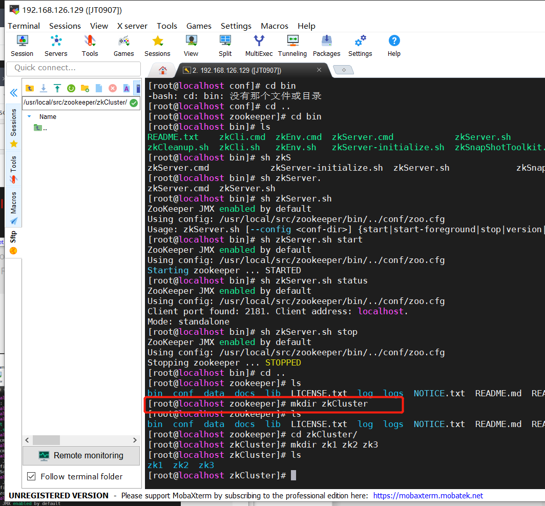This screenshot has height=506, width=545.
Task: Click the Quick connect input field
Action: pos(74,68)
